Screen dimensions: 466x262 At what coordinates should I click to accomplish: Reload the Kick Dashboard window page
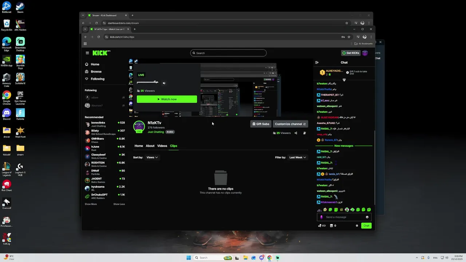pos(96,23)
